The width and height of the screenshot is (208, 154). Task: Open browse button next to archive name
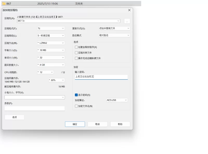click(127, 21)
